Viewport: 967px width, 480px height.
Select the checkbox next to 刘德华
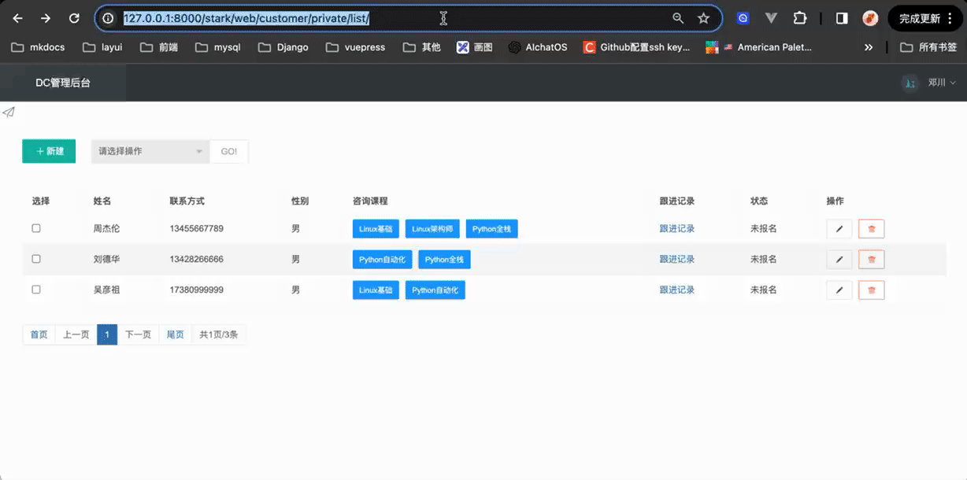[x=36, y=259]
